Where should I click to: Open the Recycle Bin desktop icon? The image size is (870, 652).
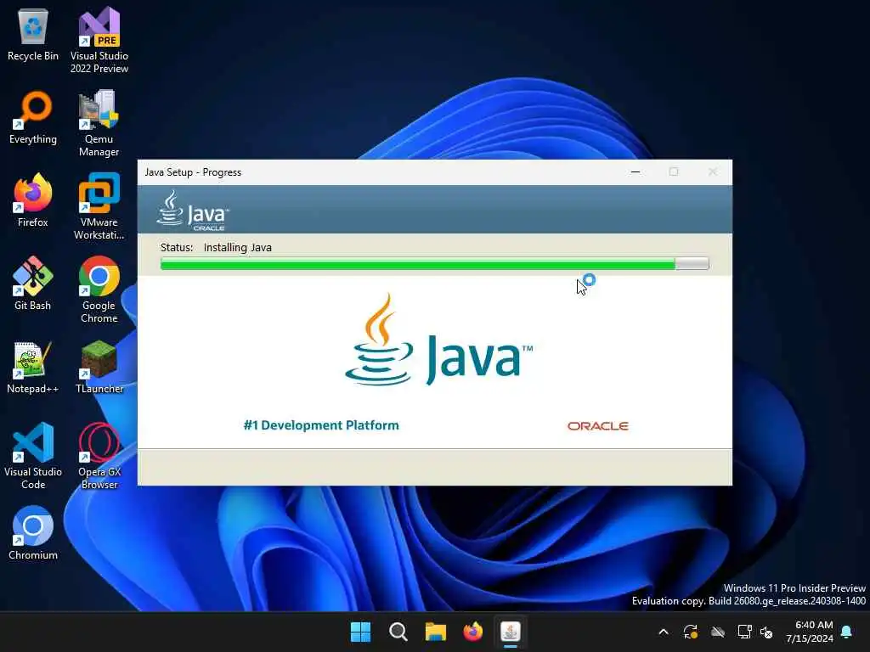33,35
